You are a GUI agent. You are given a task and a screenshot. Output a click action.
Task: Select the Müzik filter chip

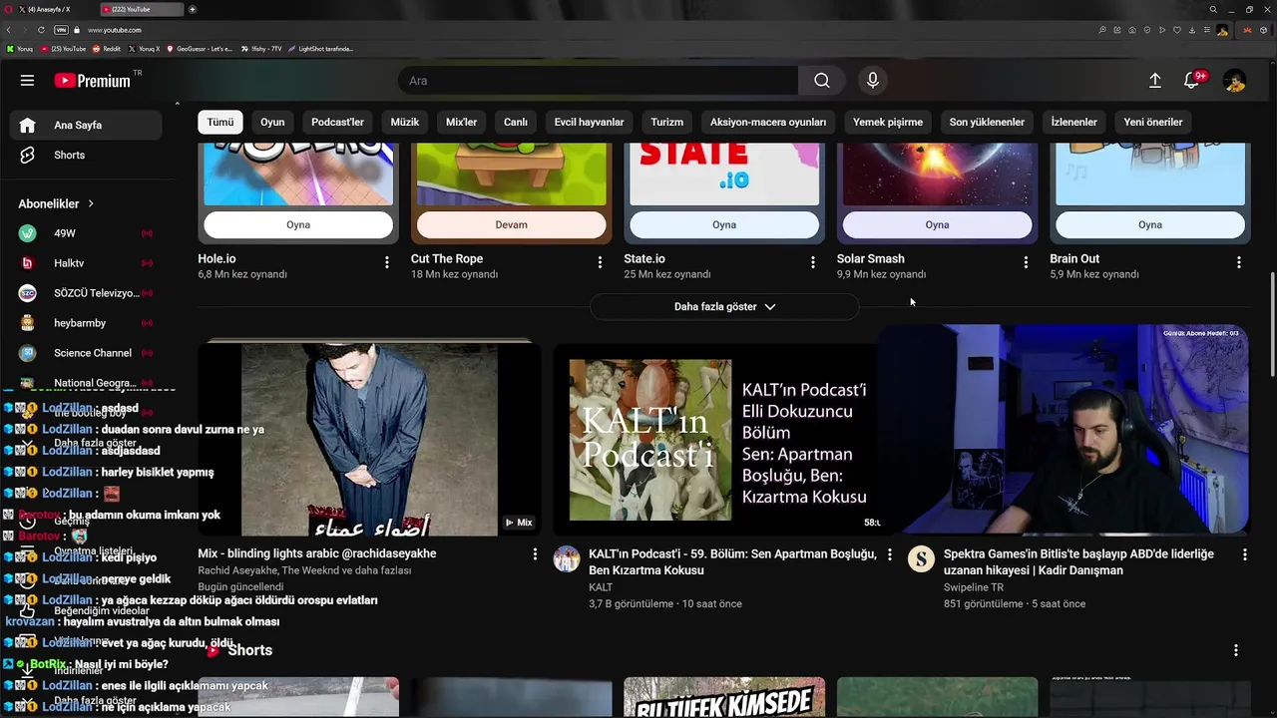pyautogui.click(x=404, y=122)
